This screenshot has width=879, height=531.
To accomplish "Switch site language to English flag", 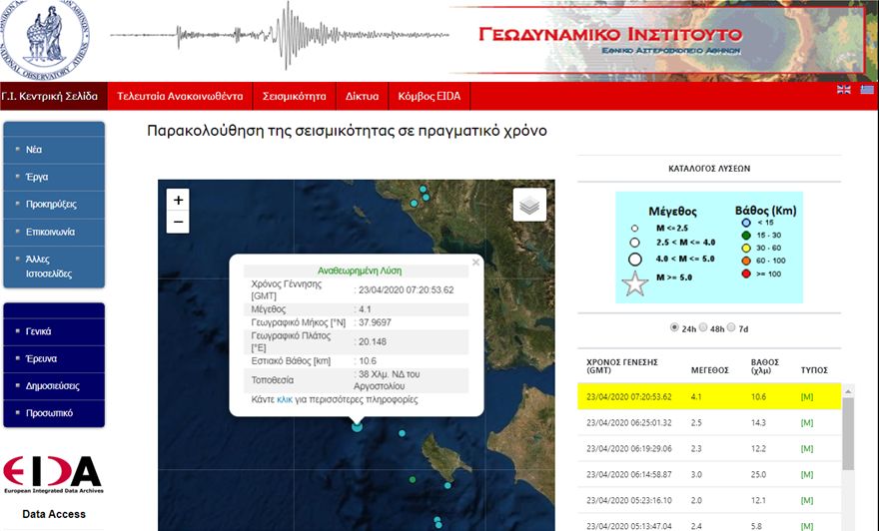I will point(844,90).
